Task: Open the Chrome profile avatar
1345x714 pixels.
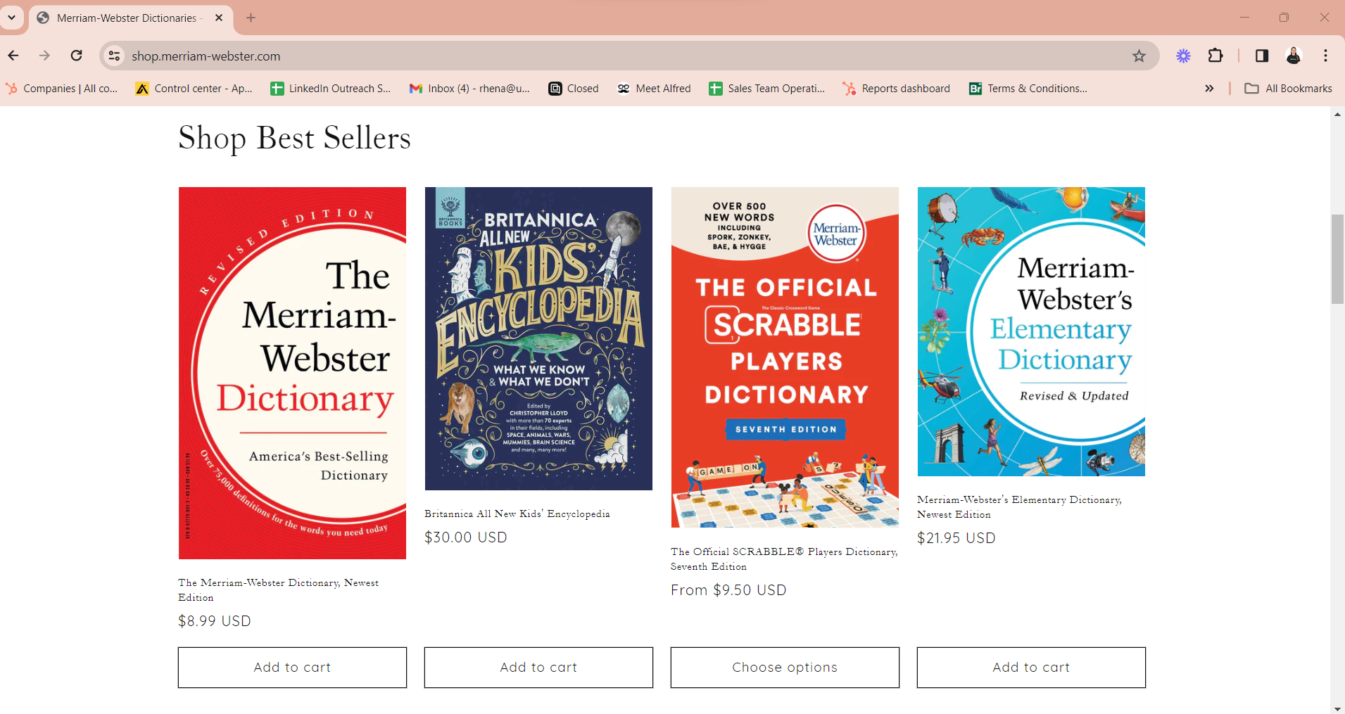Action: tap(1294, 56)
